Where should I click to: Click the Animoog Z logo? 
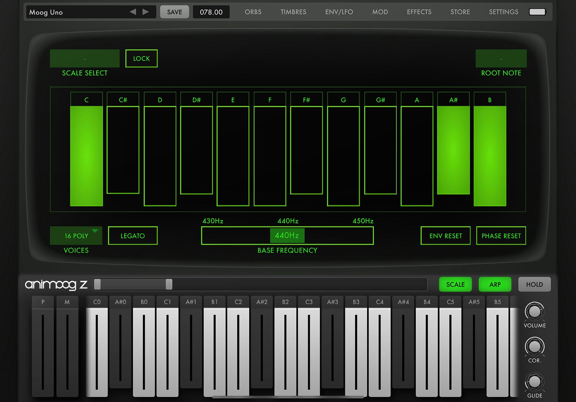click(56, 285)
